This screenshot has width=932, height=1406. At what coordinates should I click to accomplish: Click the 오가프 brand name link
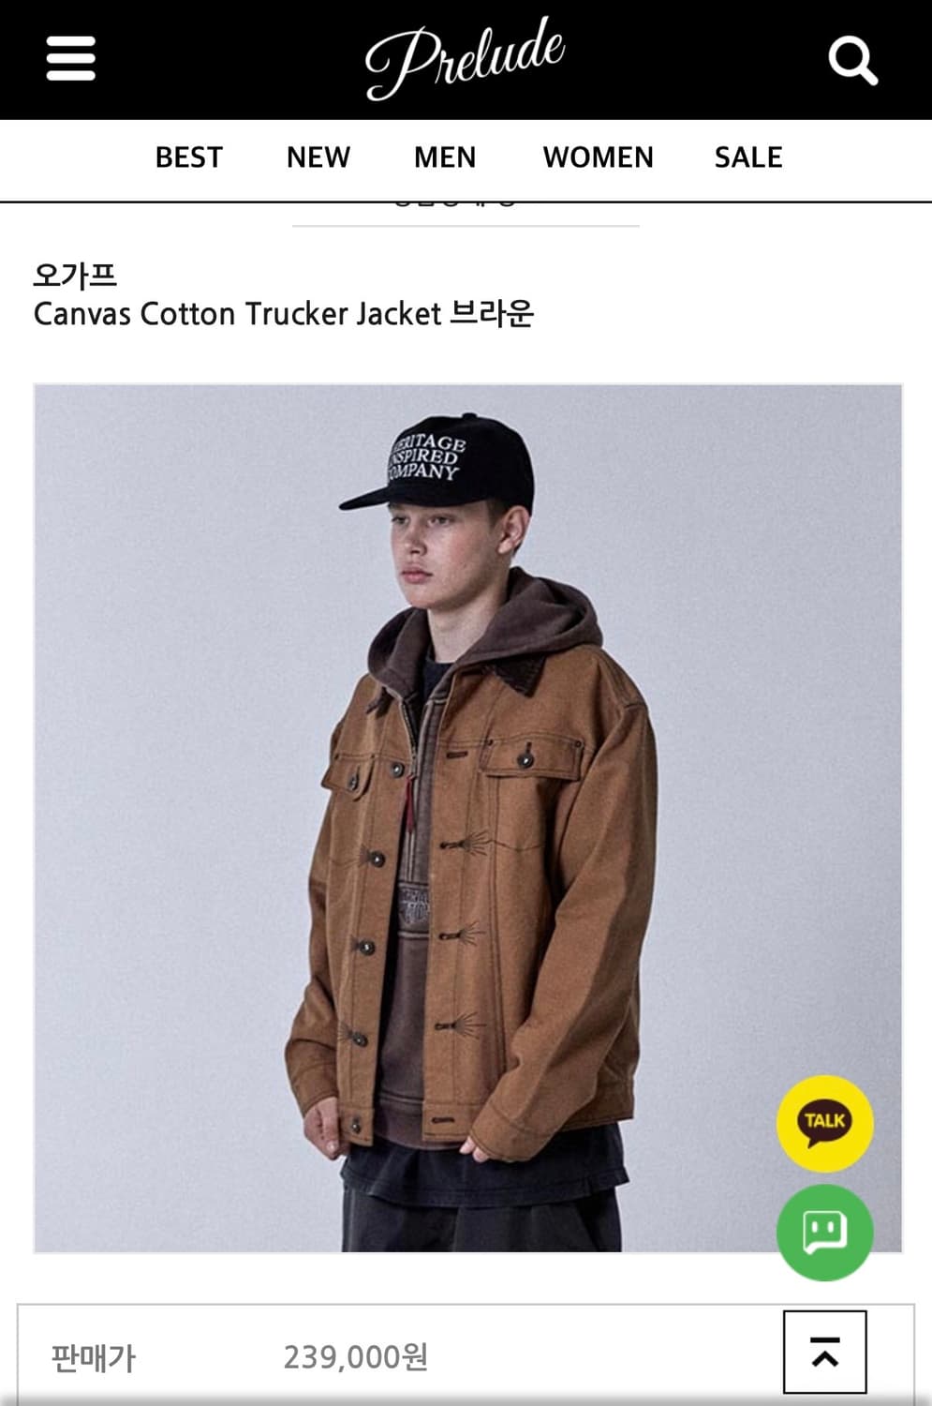click(x=75, y=276)
